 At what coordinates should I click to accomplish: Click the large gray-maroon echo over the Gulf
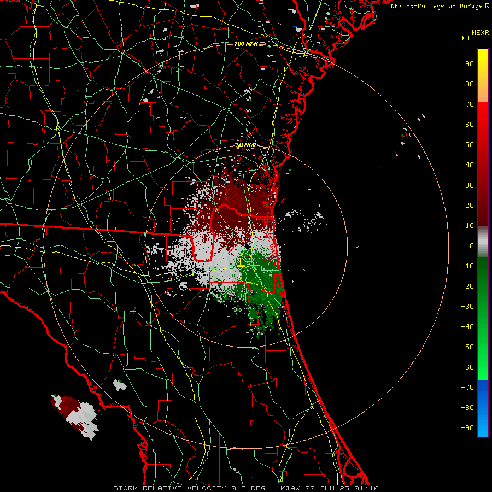pyautogui.click(x=76, y=417)
